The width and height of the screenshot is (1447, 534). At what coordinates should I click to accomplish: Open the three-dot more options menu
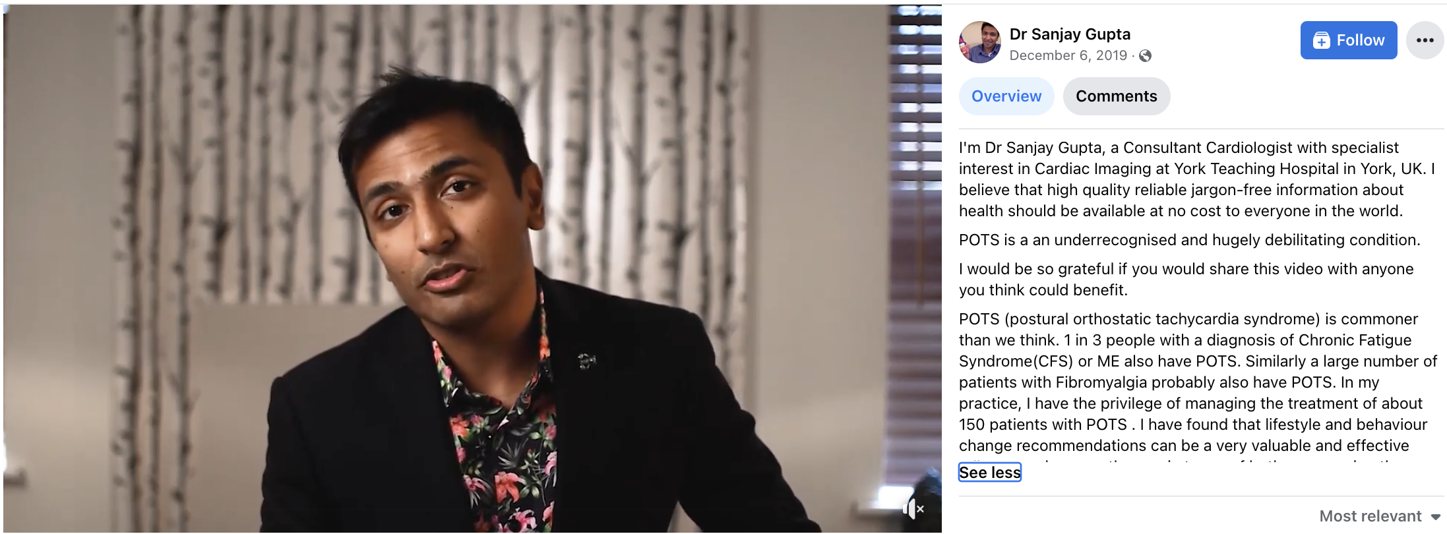click(x=1425, y=40)
